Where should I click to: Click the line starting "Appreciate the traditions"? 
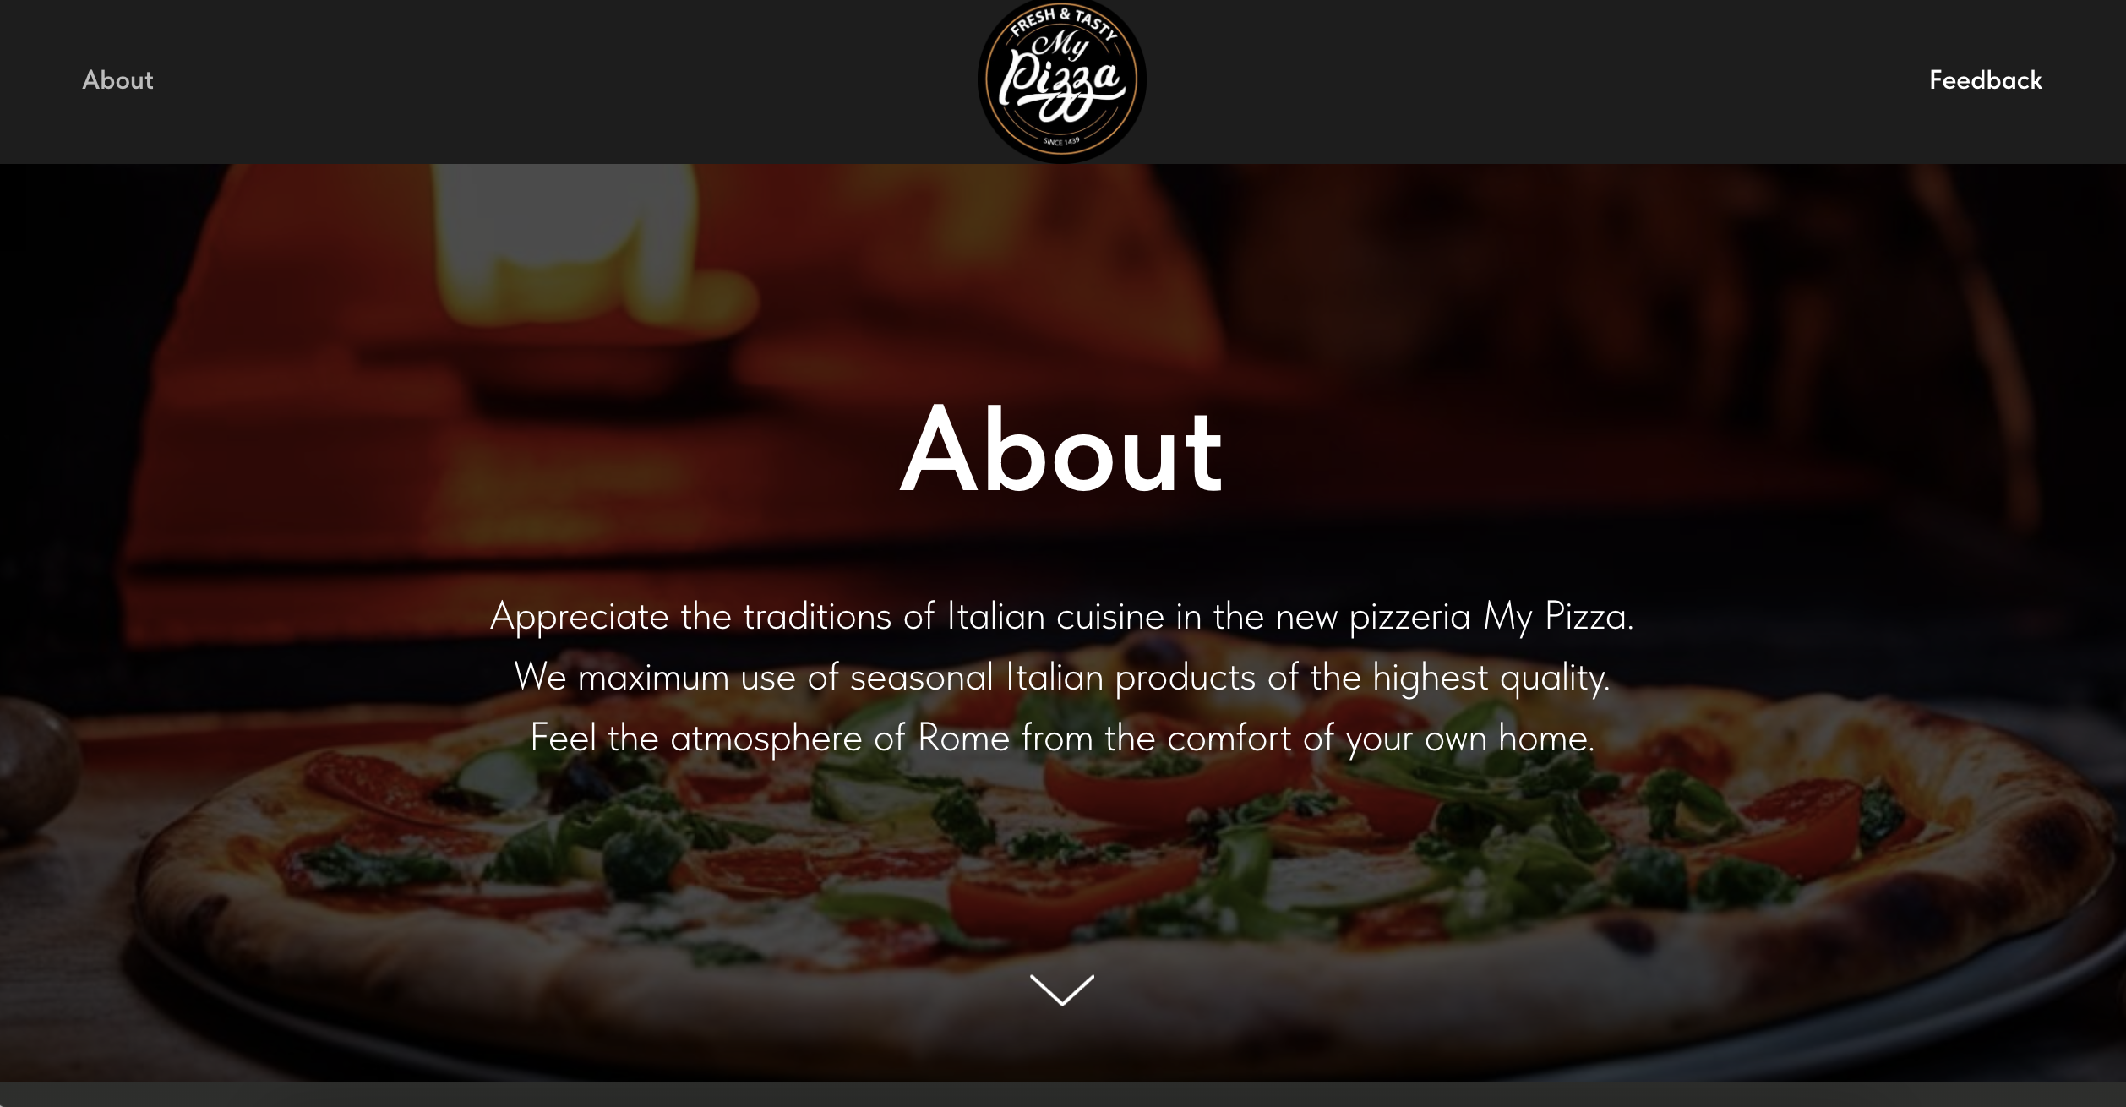pos(1062,616)
